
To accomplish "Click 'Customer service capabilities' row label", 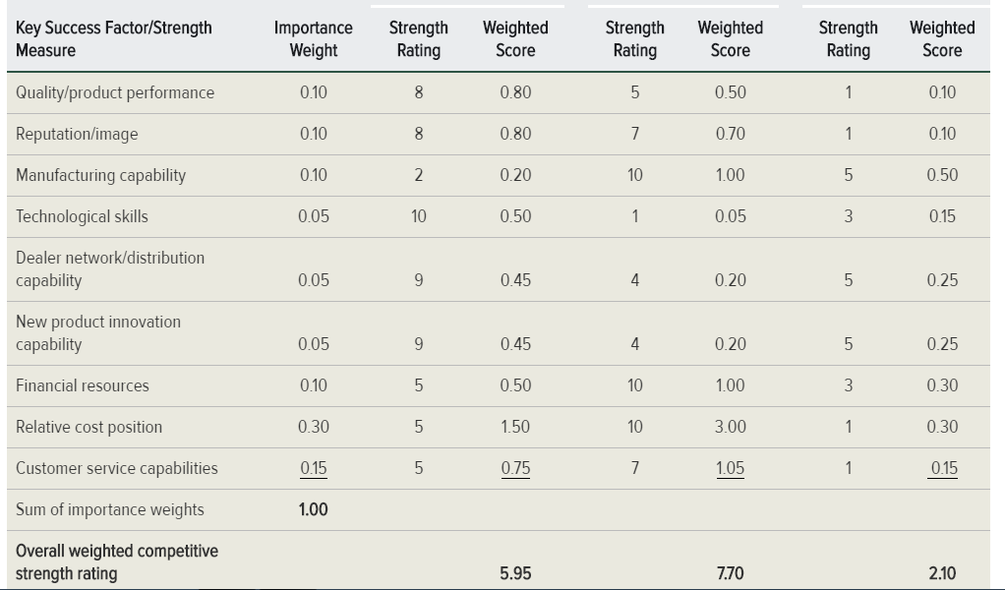I will point(117,468).
